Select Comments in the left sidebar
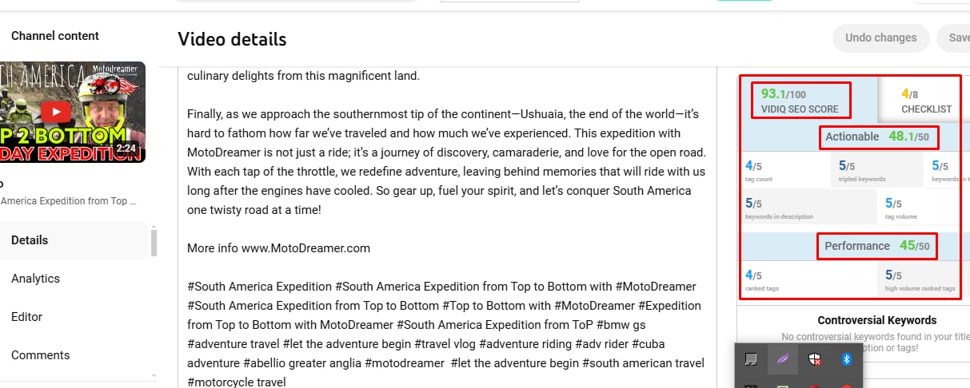Screen dimensions: 970x388 point(40,355)
